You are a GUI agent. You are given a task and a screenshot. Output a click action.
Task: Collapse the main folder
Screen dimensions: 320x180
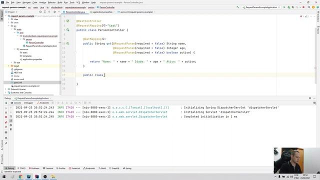click(x=12, y=29)
